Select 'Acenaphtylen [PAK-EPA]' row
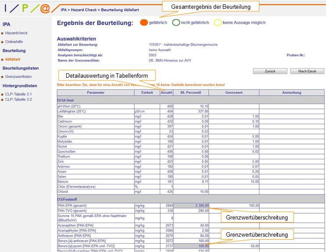This screenshot has width=326, height=252. [x=191, y=230]
